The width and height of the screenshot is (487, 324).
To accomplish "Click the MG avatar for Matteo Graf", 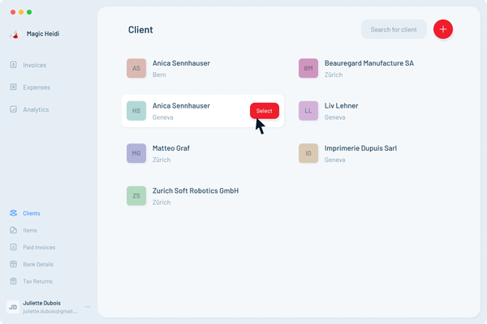I will pos(136,153).
